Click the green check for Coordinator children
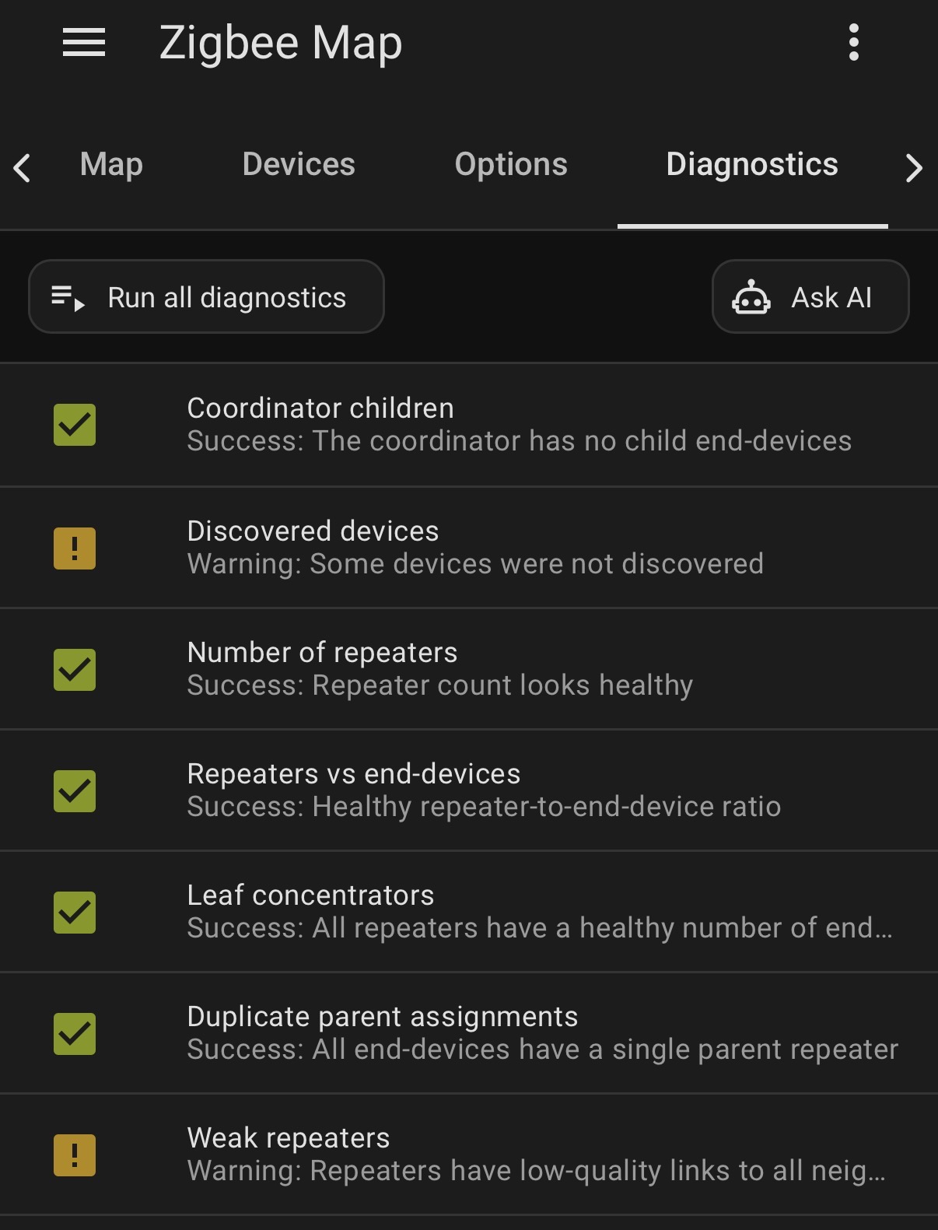The image size is (938, 1230). click(75, 425)
